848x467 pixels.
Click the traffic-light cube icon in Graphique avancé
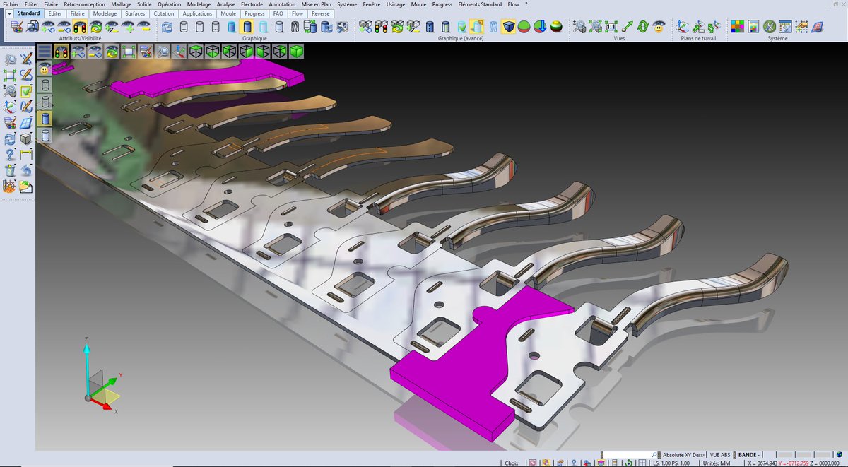381,27
